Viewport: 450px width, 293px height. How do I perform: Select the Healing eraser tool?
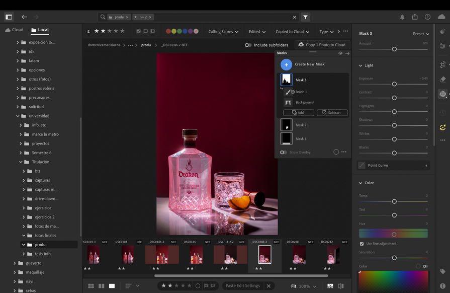click(442, 79)
